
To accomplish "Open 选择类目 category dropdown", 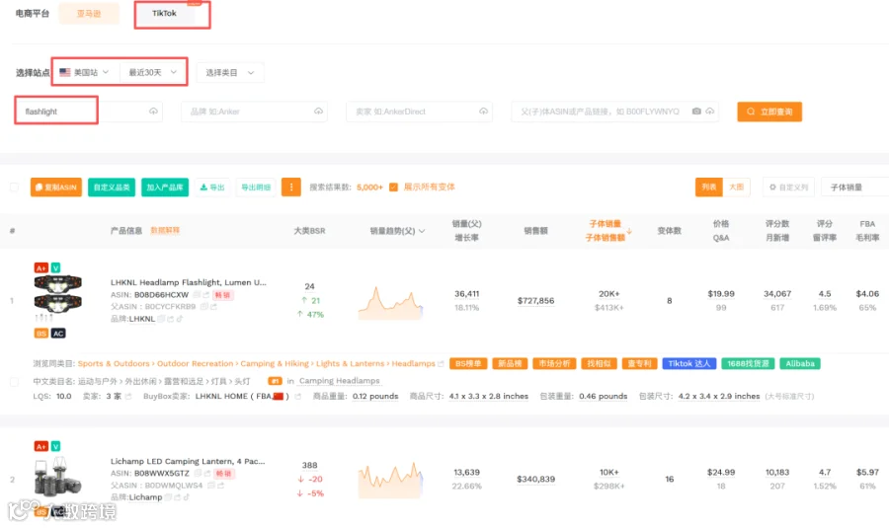I will [x=229, y=72].
